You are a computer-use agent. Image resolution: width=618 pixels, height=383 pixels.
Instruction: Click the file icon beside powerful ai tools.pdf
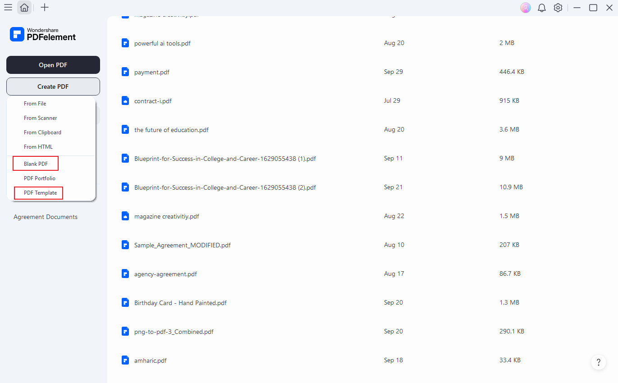pyautogui.click(x=125, y=43)
